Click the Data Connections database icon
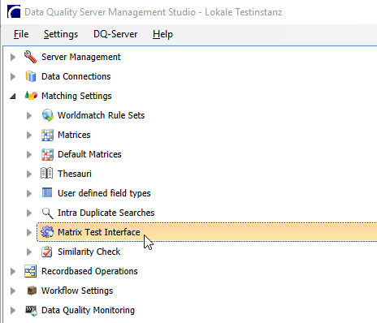The image size is (377, 323). tap(31, 76)
